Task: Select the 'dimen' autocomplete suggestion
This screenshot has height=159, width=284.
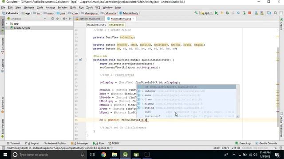Action: pyautogui.click(x=186, y=99)
